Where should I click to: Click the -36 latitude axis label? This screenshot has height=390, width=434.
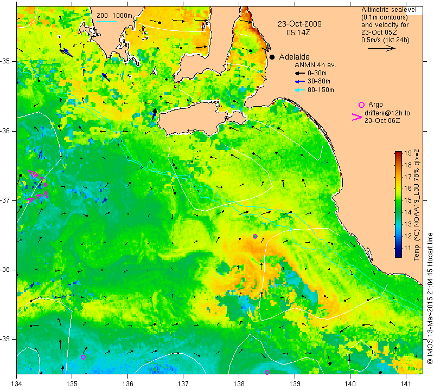(5, 131)
